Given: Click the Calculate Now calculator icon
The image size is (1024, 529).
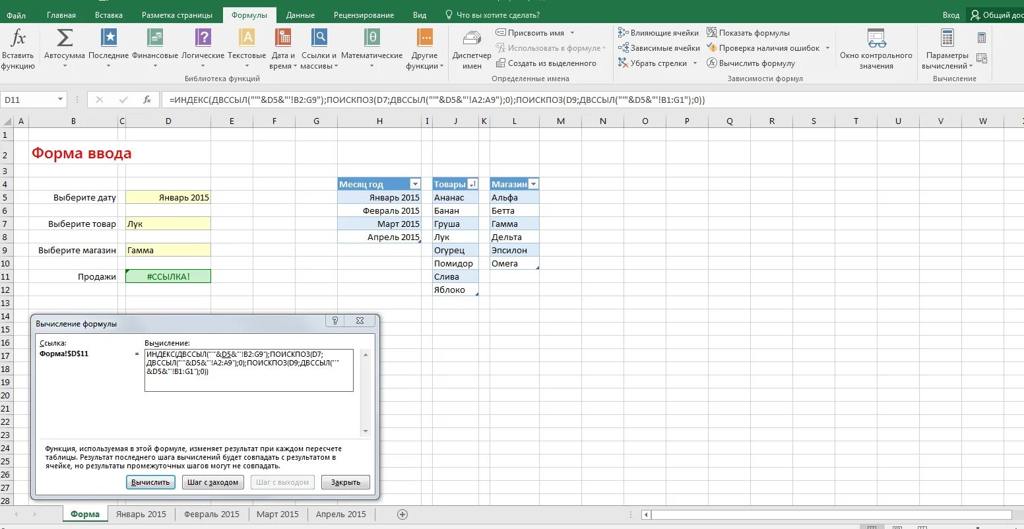Looking at the screenshot, I should pos(982,38).
